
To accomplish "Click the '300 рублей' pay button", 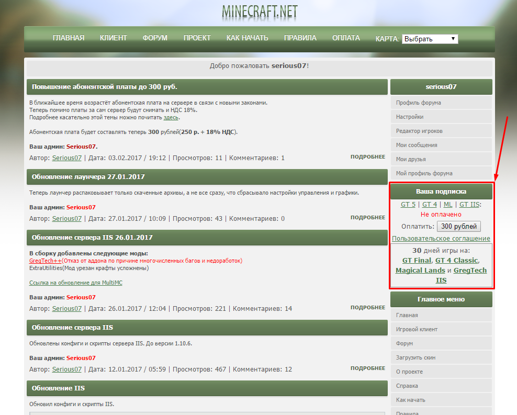I will pos(459,227).
